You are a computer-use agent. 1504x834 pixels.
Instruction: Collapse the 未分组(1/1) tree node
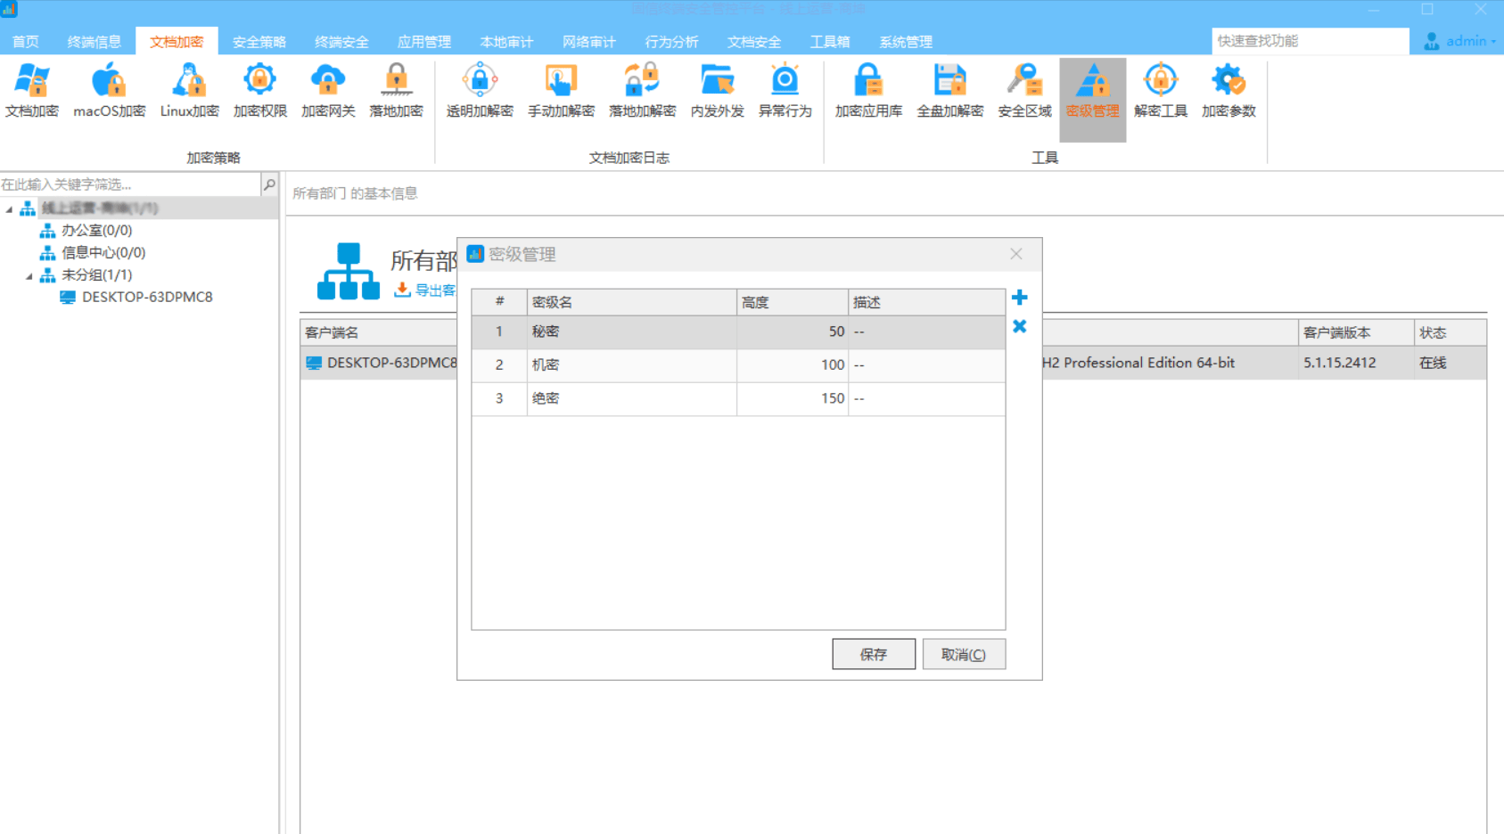(x=29, y=276)
